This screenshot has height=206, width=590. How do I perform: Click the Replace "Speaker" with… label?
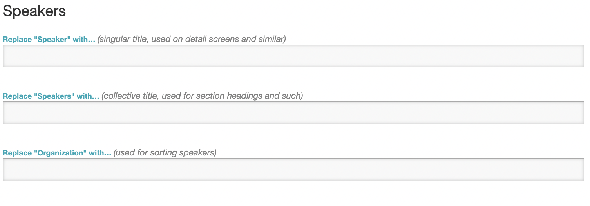click(x=49, y=40)
